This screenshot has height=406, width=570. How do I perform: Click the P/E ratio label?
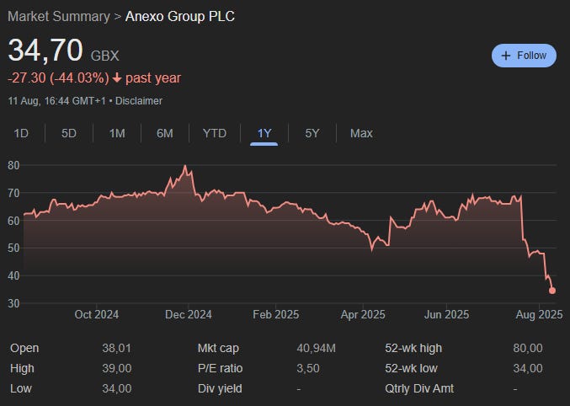point(221,368)
